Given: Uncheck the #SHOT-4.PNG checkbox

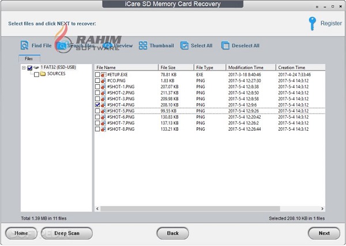Looking at the screenshot, I should click(97, 105).
